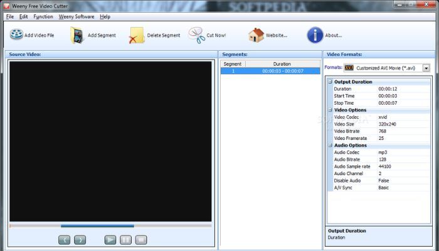Pause the video playback
The height and width of the screenshot is (251, 439).
point(125,240)
